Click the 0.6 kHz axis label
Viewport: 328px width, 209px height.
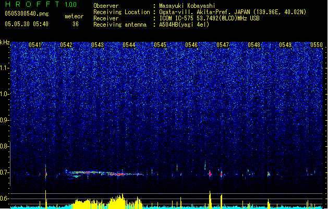(4, 199)
